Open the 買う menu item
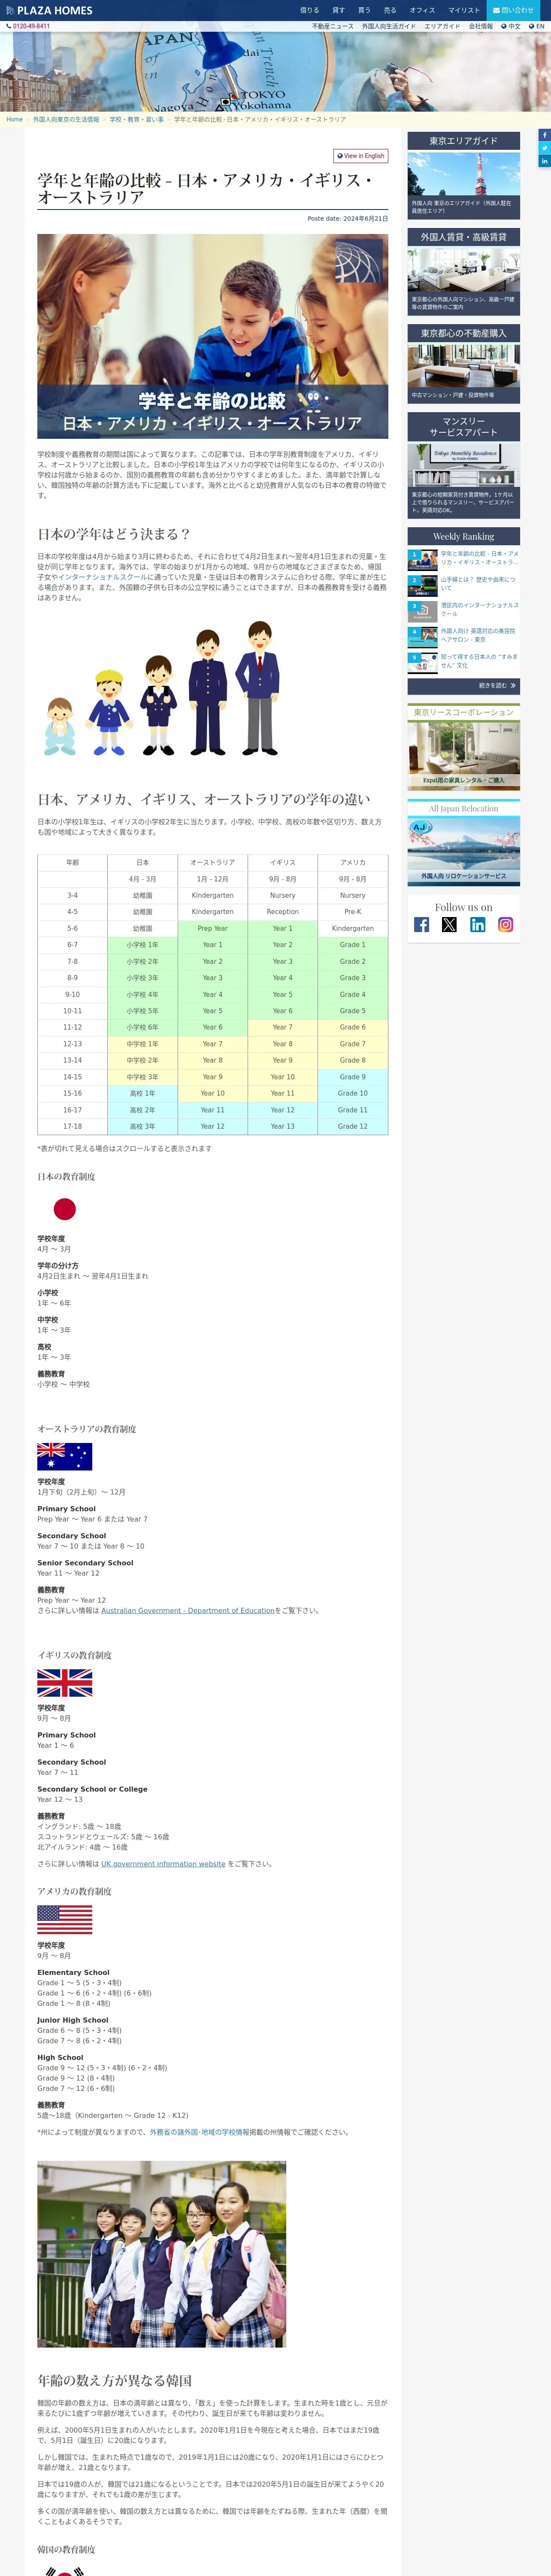Screen dimensions: 551x2576 pyautogui.click(x=364, y=10)
